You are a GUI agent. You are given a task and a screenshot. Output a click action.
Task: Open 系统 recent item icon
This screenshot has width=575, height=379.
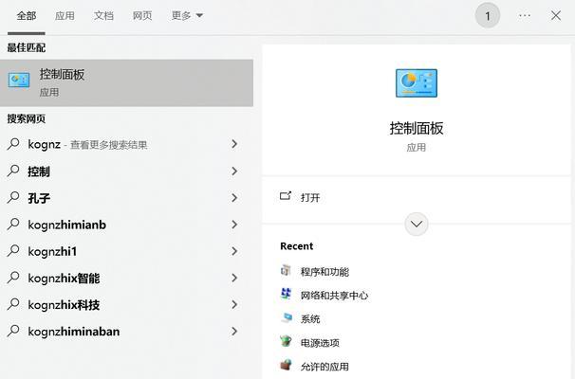click(287, 317)
